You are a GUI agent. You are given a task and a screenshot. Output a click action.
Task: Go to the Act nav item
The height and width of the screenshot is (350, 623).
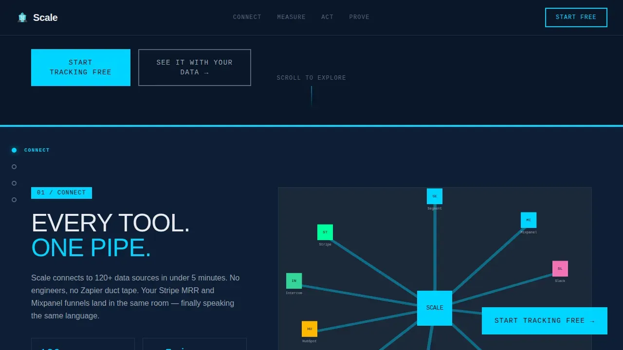tap(328, 17)
